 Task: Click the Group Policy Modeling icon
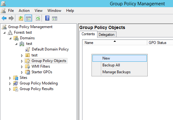coord(16,83)
